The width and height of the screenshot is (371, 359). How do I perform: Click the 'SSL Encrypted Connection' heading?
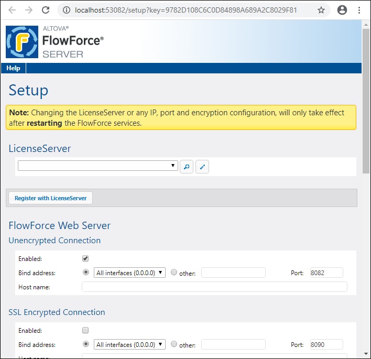[57, 312]
